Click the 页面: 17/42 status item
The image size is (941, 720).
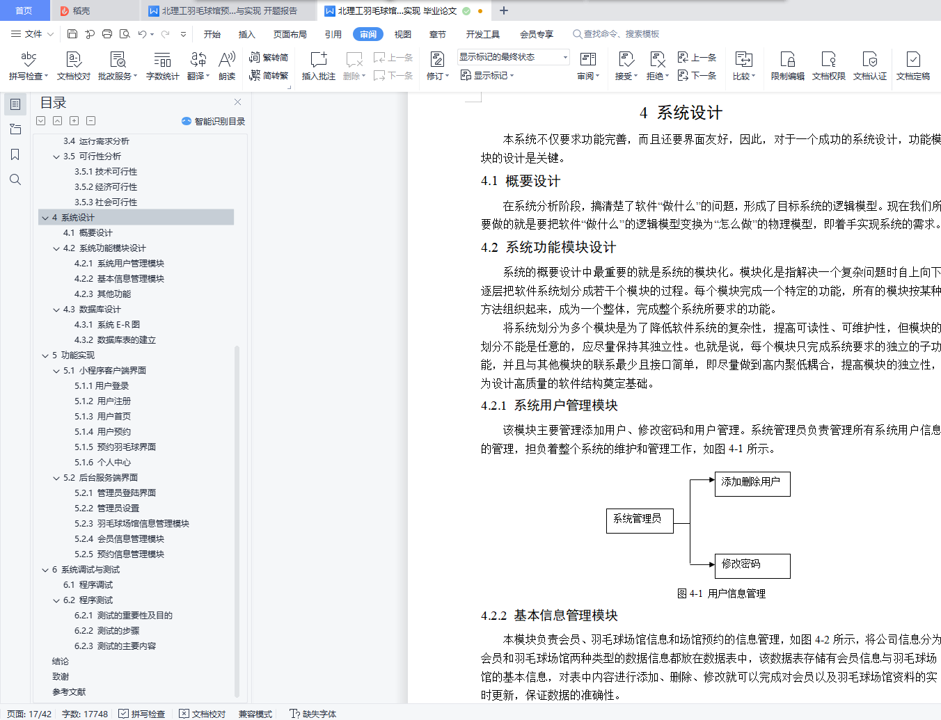click(x=29, y=714)
